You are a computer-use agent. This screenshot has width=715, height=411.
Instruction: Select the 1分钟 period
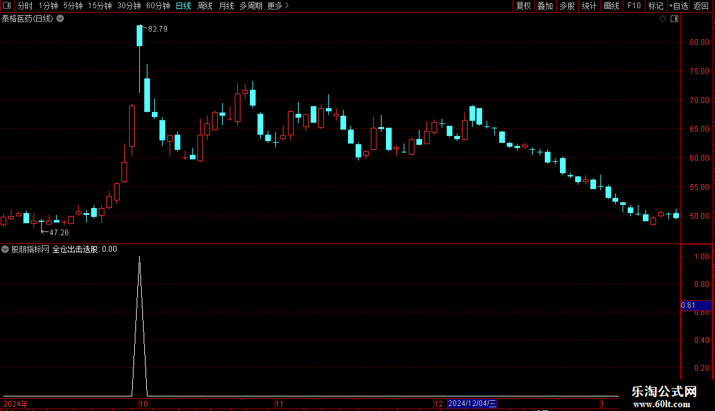48,6
